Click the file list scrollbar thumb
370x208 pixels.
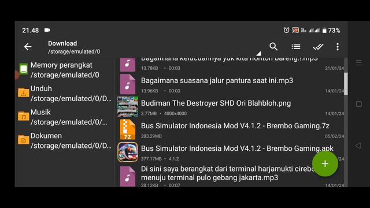click(x=346, y=84)
